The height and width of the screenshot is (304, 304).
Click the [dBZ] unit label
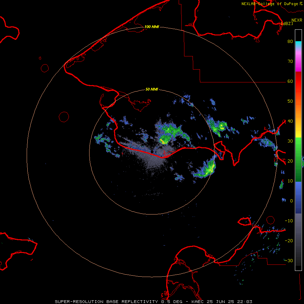287,23
